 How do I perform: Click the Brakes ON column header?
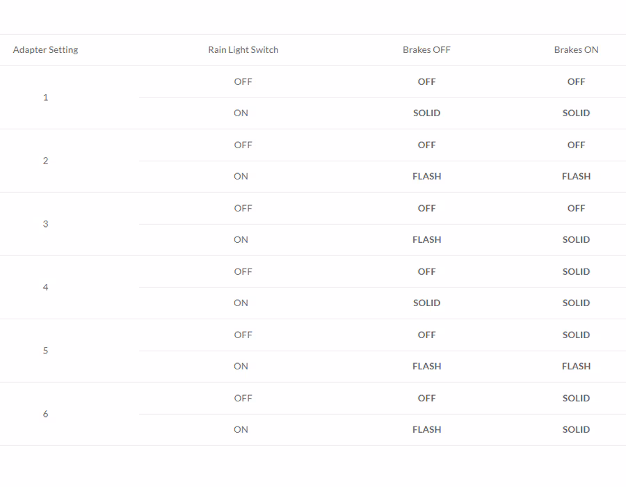click(576, 50)
